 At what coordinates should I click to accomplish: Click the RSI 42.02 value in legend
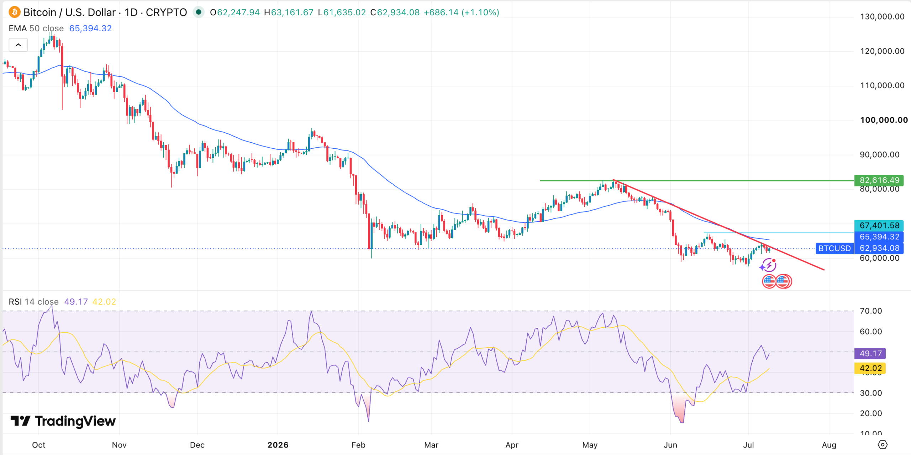click(104, 302)
